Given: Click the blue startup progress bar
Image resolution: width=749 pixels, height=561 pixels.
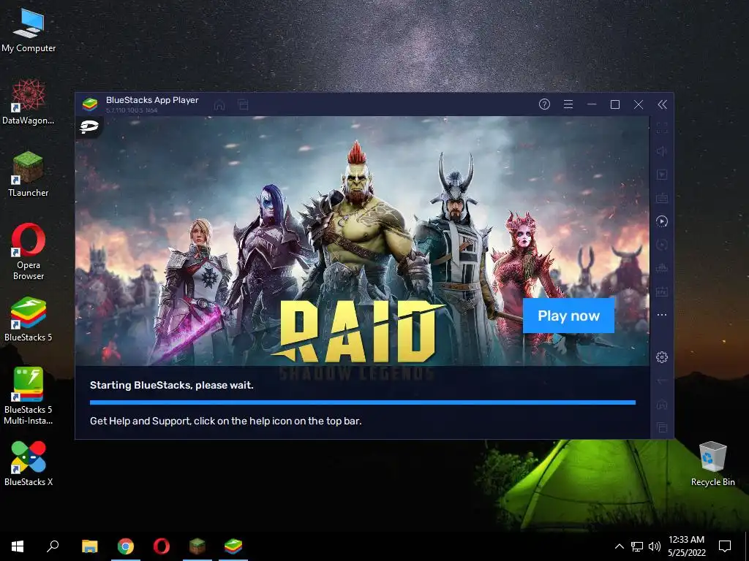Looking at the screenshot, I should [363, 402].
